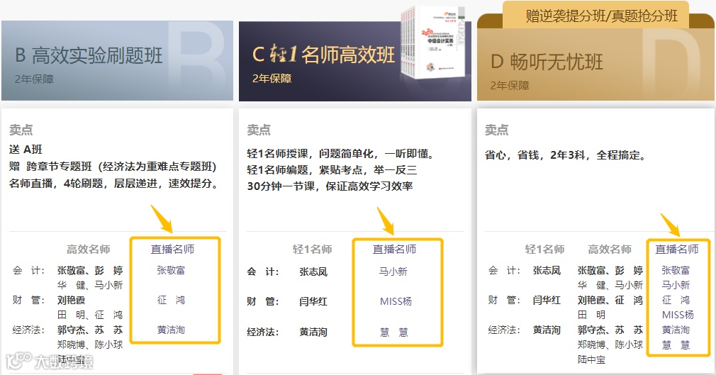Image resolution: width=716 pixels, height=375 pixels.
Task: Click 张志凤 in D card 轻1名师 column
Action: point(547,270)
